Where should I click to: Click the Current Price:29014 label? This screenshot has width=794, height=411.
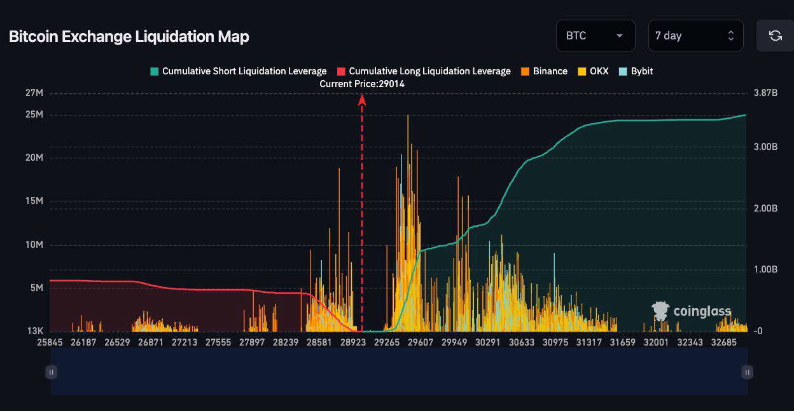click(x=362, y=84)
